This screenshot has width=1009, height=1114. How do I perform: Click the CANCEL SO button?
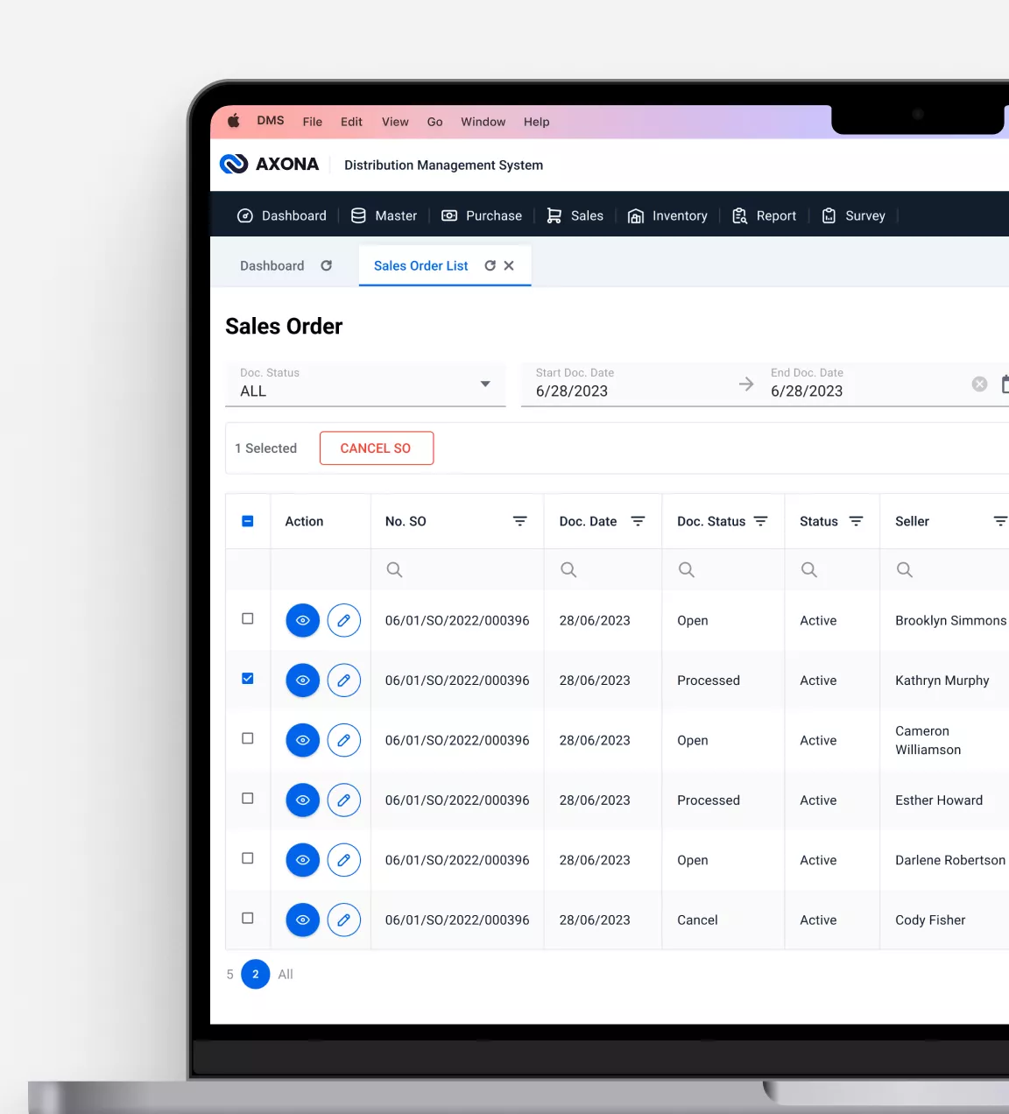(376, 448)
